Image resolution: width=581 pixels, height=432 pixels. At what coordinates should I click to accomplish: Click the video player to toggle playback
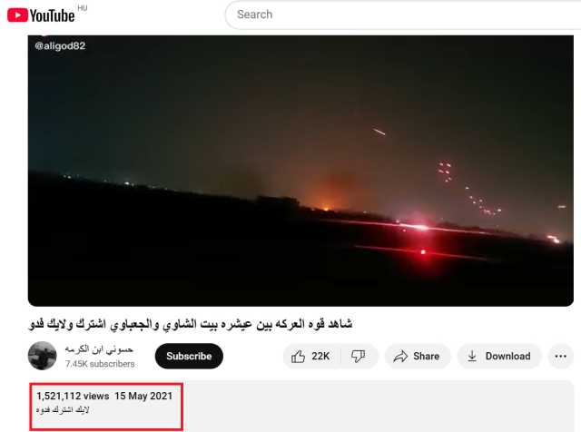pos(300,171)
